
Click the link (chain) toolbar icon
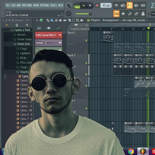point(136,14)
